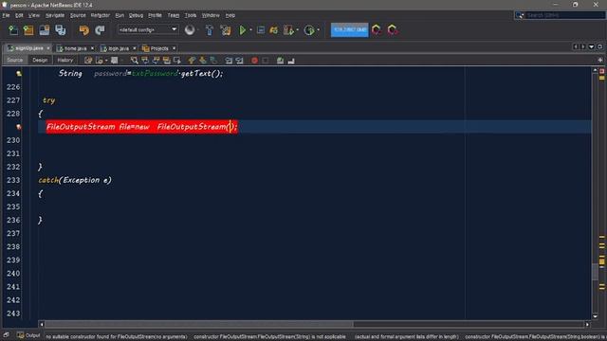607x341 pixels.
Task: Click the blue memory usage bar
Action: pos(350,29)
